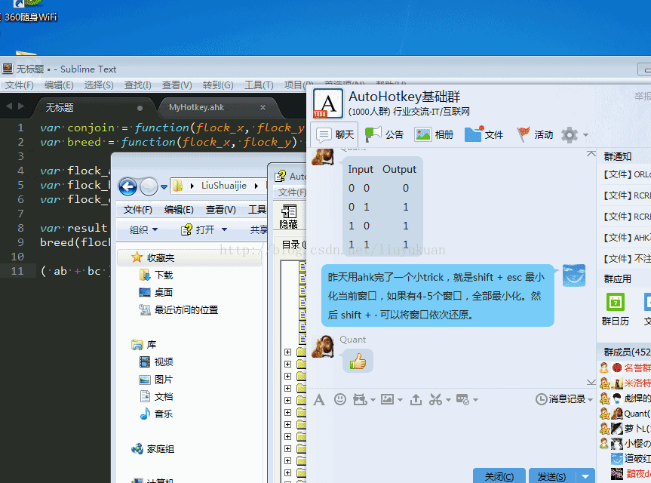Image resolution: width=651 pixels, height=483 pixels.
Task: Click the sender avatar beside the blue message
Action: [574, 275]
